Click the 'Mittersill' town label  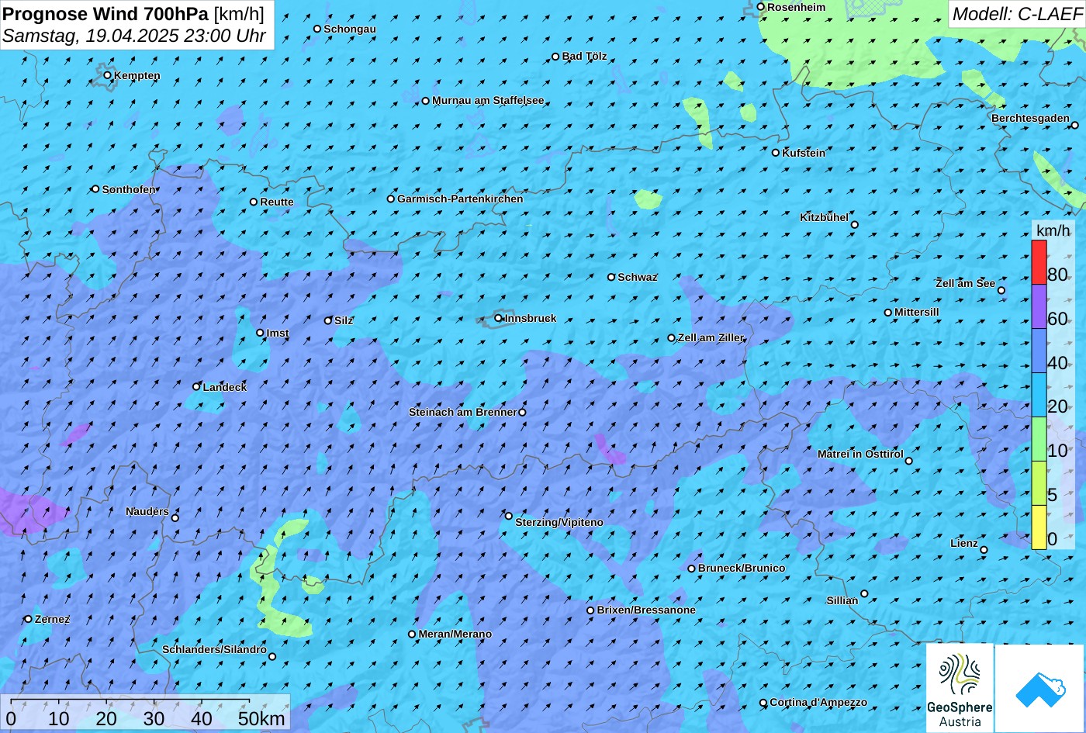click(917, 312)
